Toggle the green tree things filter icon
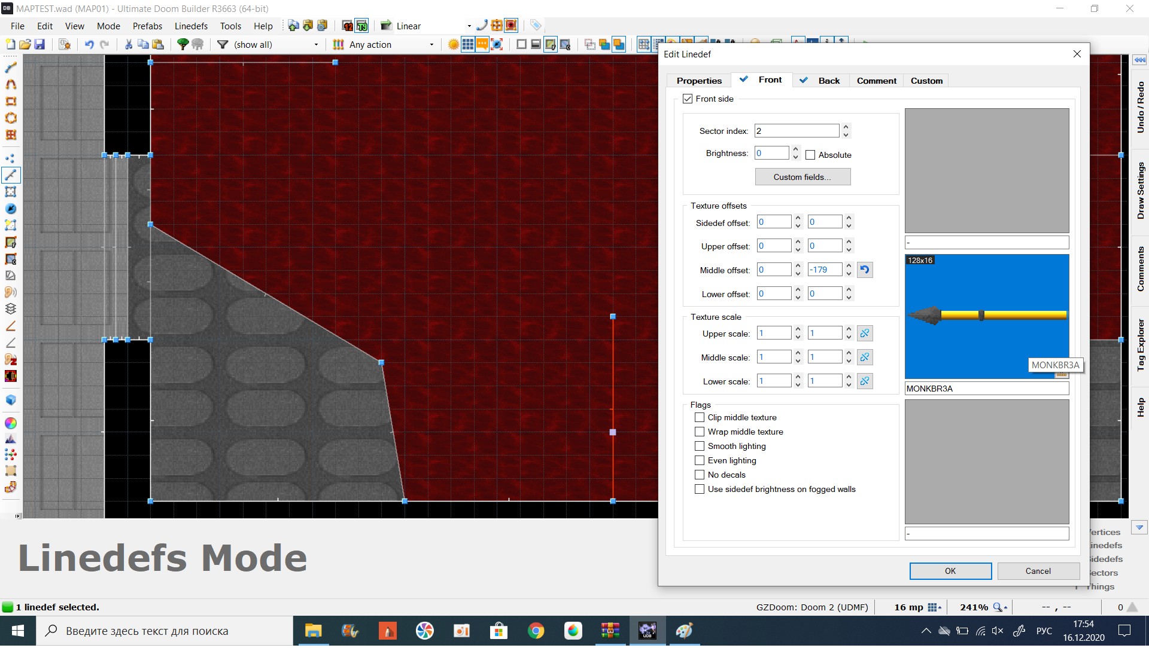This screenshot has height=648, width=1149. click(x=183, y=44)
